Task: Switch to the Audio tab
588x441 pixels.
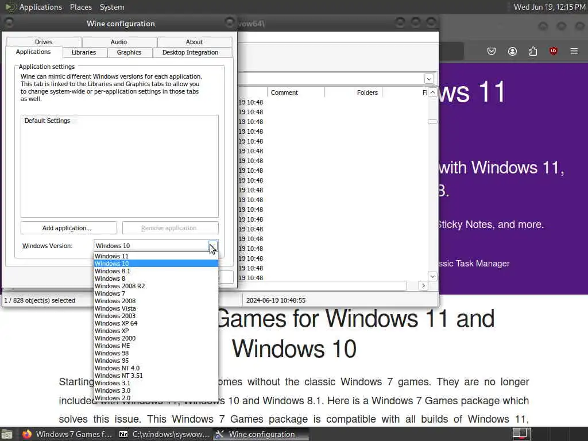Action: [119, 42]
